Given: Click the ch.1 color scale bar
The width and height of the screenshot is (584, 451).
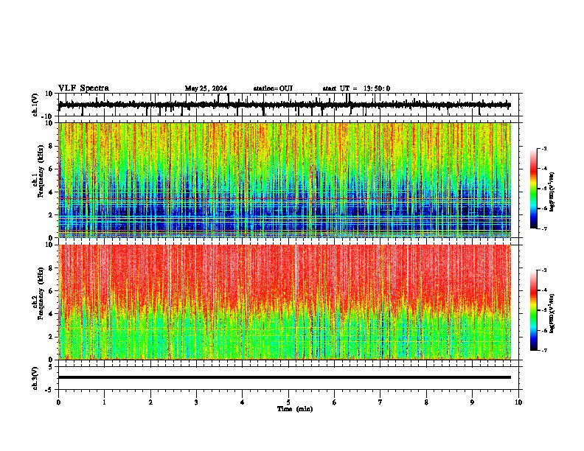Looking at the screenshot, I should (534, 189).
